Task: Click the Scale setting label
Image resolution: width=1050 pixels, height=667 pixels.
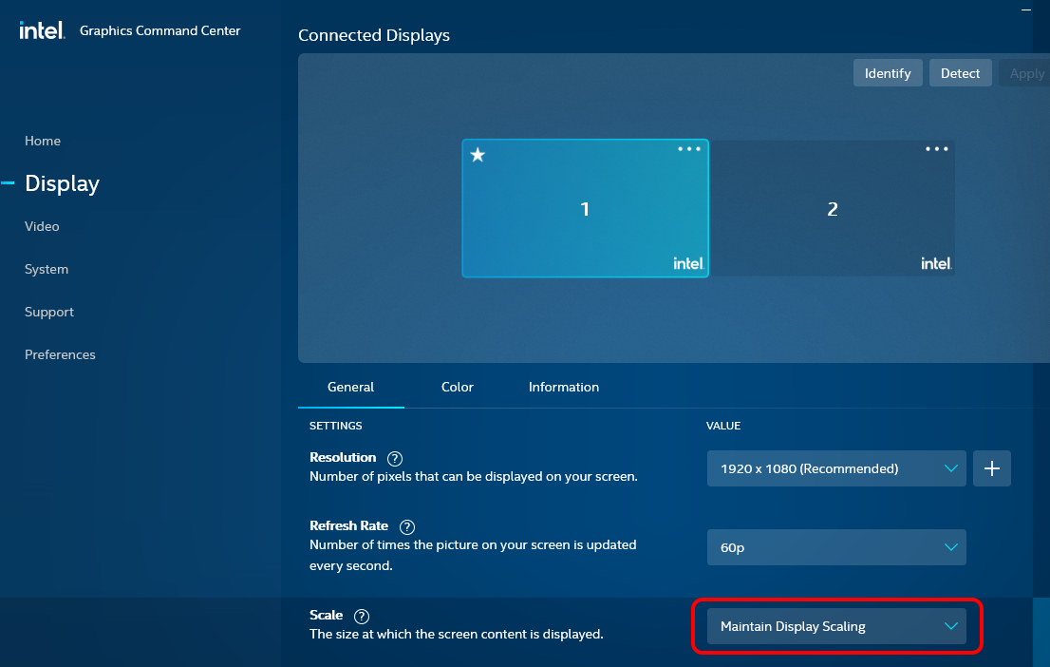Action: [327, 615]
